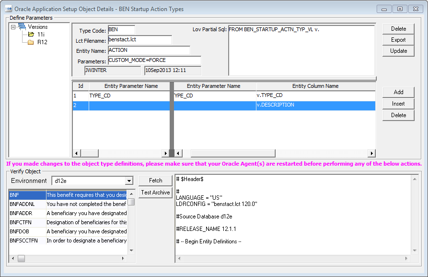The image size is (428, 277).
Task: Click the top Delete button beside Lov Partial Sql
Action: tap(398, 29)
